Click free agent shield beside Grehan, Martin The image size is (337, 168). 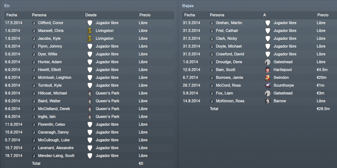[x=268, y=23]
